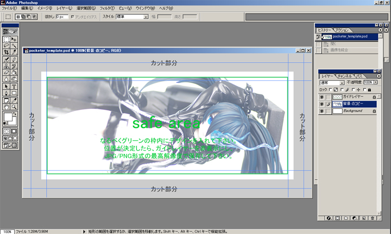Viewport: 391px width, 234px height.
Task: Open the status bar info triangle menu
Action: [84, 231]
